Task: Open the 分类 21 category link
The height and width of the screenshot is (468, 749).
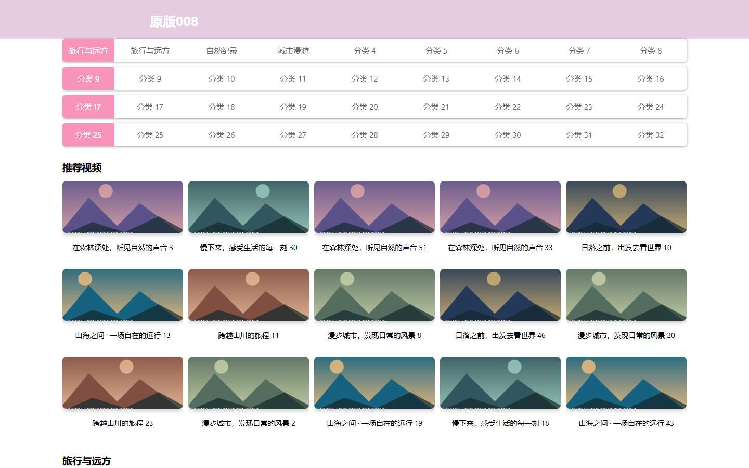Action: [436, 107]
